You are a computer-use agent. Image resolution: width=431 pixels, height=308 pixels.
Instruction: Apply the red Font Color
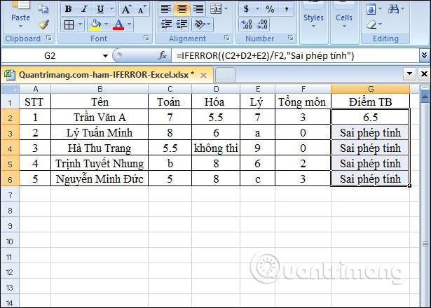[118, 24]
